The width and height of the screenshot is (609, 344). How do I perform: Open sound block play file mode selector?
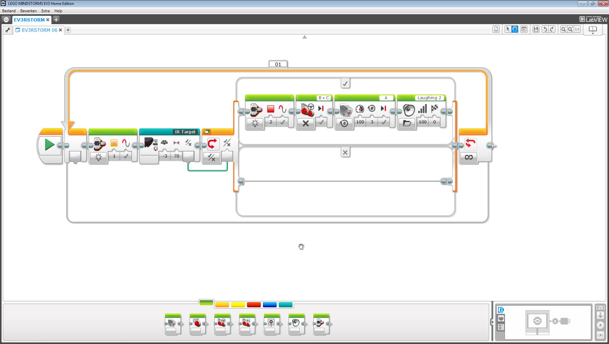pos(407,123)
